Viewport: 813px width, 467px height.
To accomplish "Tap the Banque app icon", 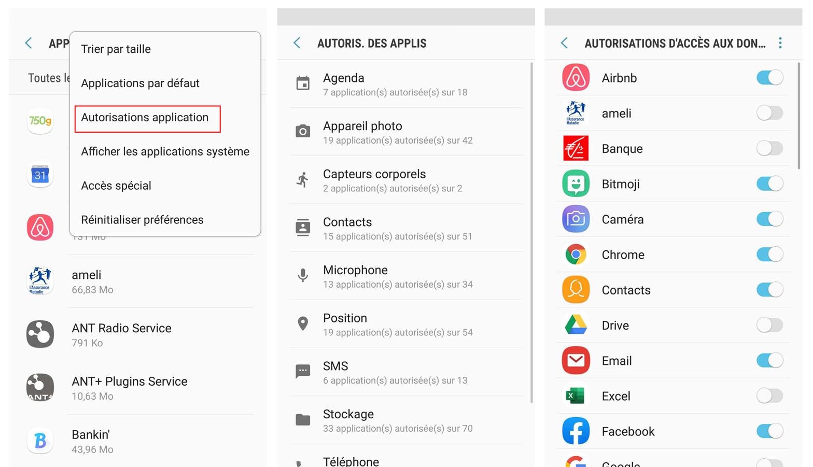I will pyautogui.click(x=576, y=148).
